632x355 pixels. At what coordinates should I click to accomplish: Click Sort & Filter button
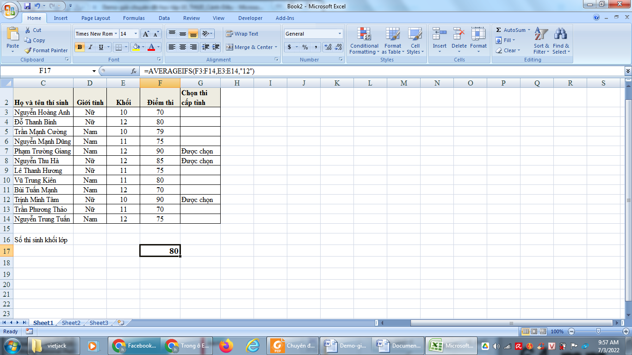(541, 41)
